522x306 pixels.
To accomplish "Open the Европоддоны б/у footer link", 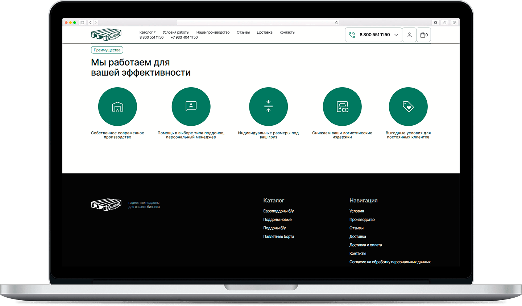I will (x=278, y=211).
